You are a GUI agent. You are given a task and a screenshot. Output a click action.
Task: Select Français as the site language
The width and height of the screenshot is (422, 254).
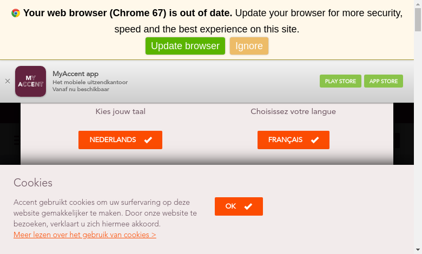pyautogui.click(x=293, y=139)
